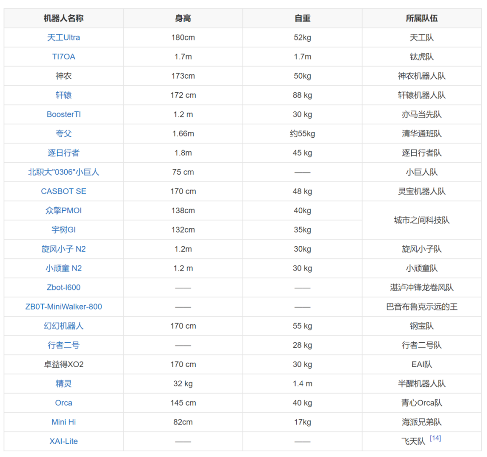Select the 小顽童 N2 link
Image resolution: width=487 pixels, height=457 pixels.
coord(63,268)
